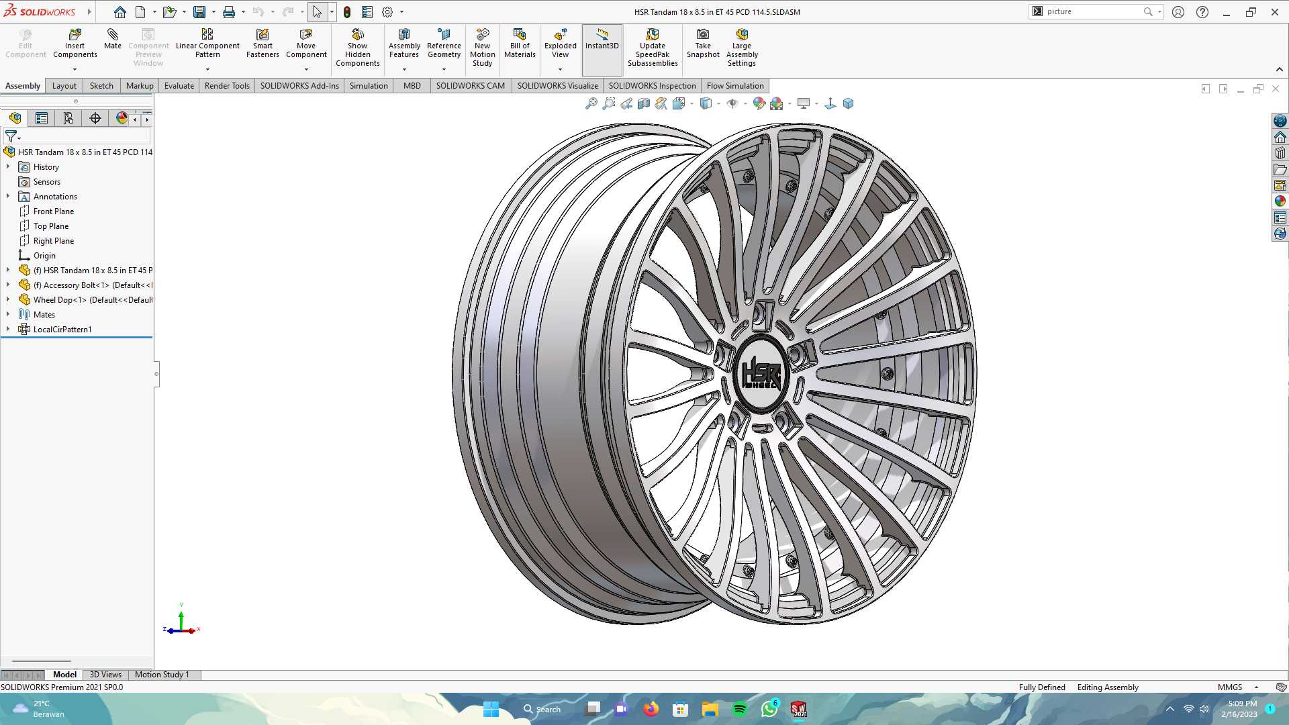Start a New Motion Study

point(483,48)
